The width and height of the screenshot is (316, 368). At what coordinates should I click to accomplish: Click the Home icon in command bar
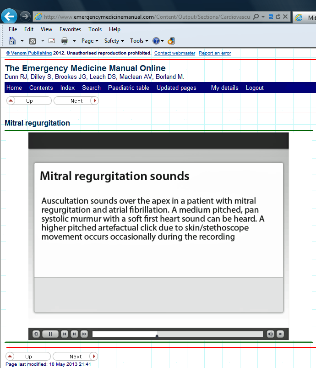[x=12, y=41]
